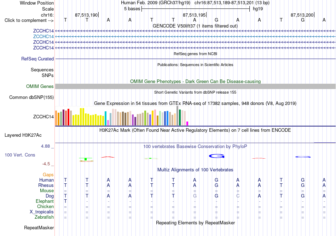The height and width of the screenshot is (236, 336).
Task: Click the Elephant species row label
Action: click(x=45, y=201)
